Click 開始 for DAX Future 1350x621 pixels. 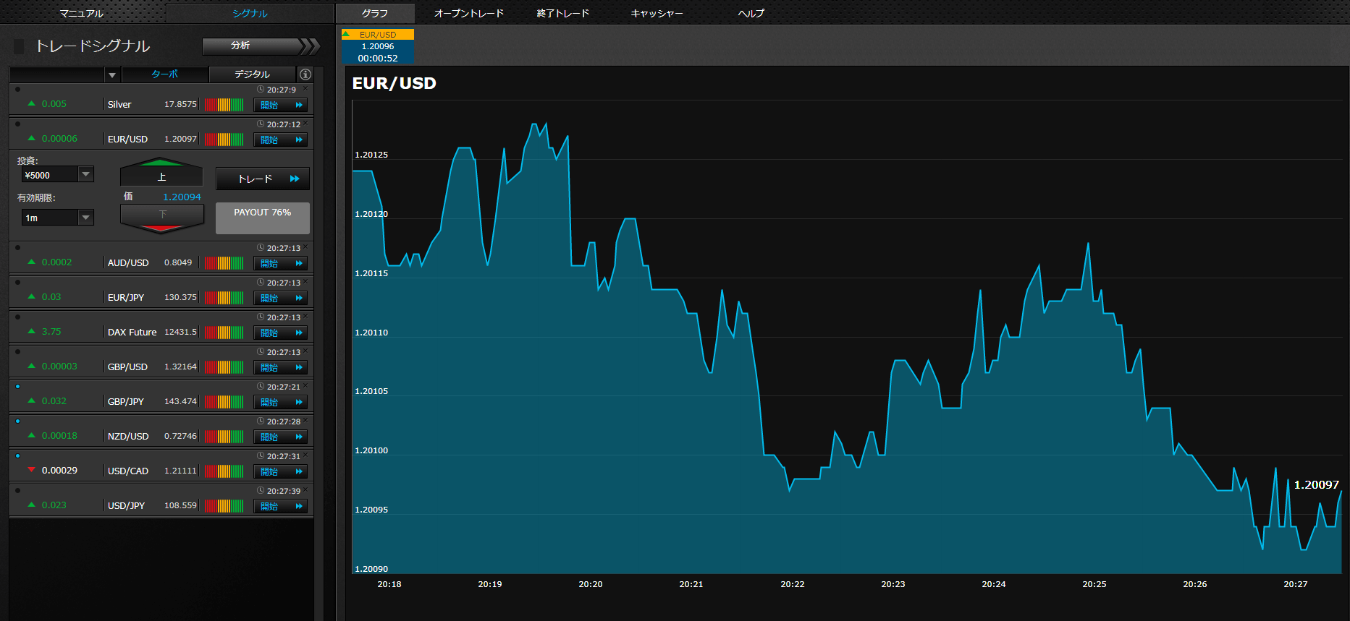[x=281, y=333]
